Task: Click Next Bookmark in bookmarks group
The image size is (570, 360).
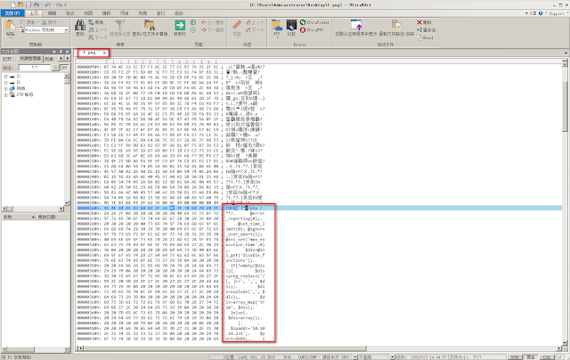Action: click(x=255, y=29)
